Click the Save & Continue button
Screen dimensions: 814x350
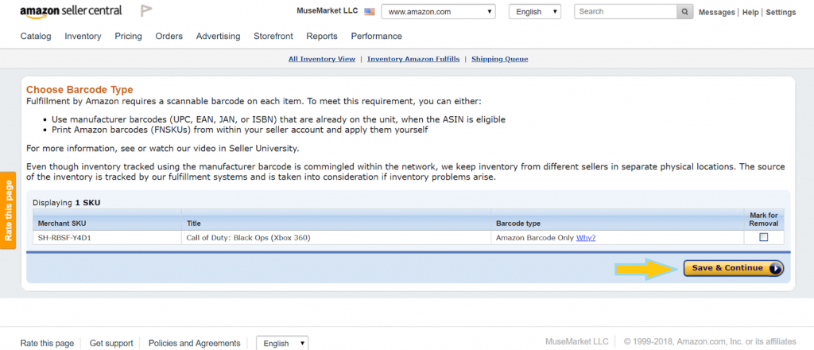click(x=734, y=268)
